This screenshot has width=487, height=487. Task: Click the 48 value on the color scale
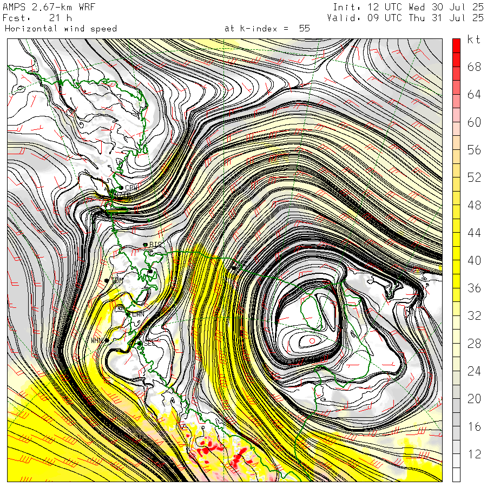[x=474, y=205]
